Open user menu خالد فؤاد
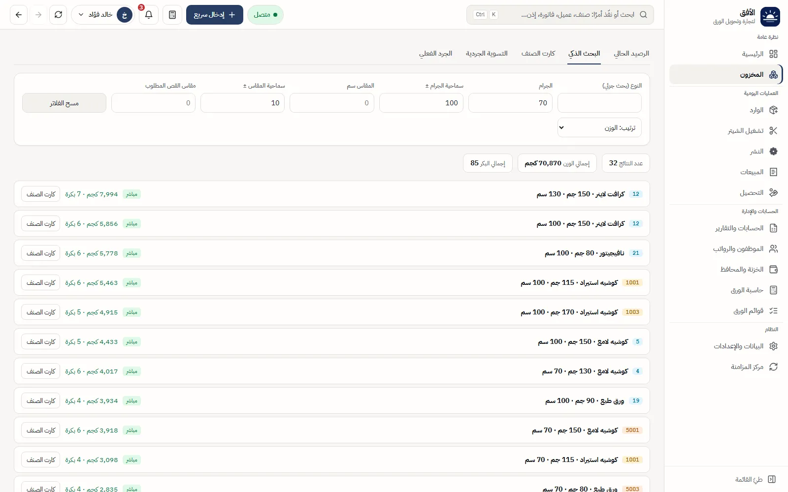 pos(103,15)
